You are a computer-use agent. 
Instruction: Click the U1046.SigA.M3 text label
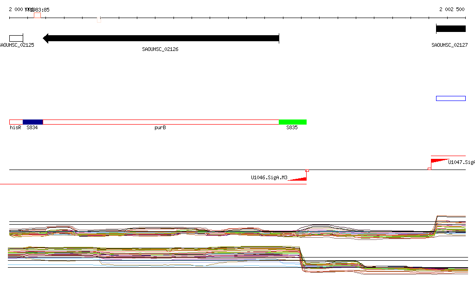[269, 177]
